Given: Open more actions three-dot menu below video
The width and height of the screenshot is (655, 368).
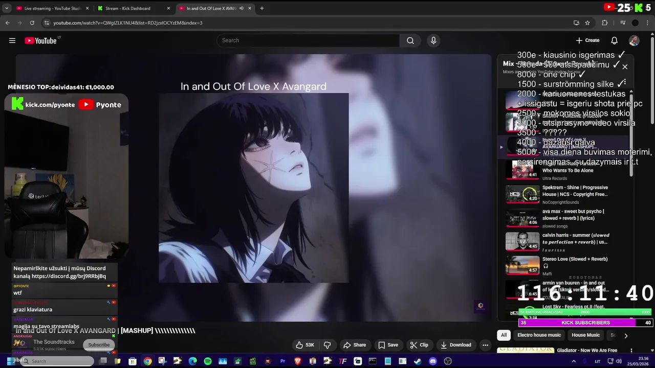Looking at the screenshot, I should coord(485,345).
